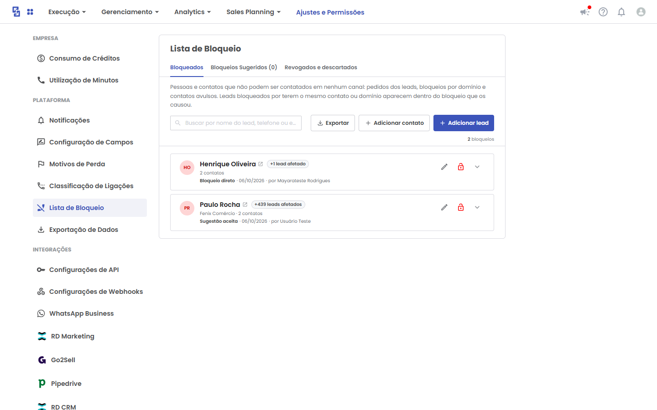Open Configuração de Campos in sidebar

[90, 142]
